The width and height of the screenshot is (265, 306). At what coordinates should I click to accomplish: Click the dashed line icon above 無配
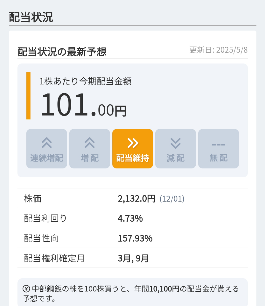218,145
